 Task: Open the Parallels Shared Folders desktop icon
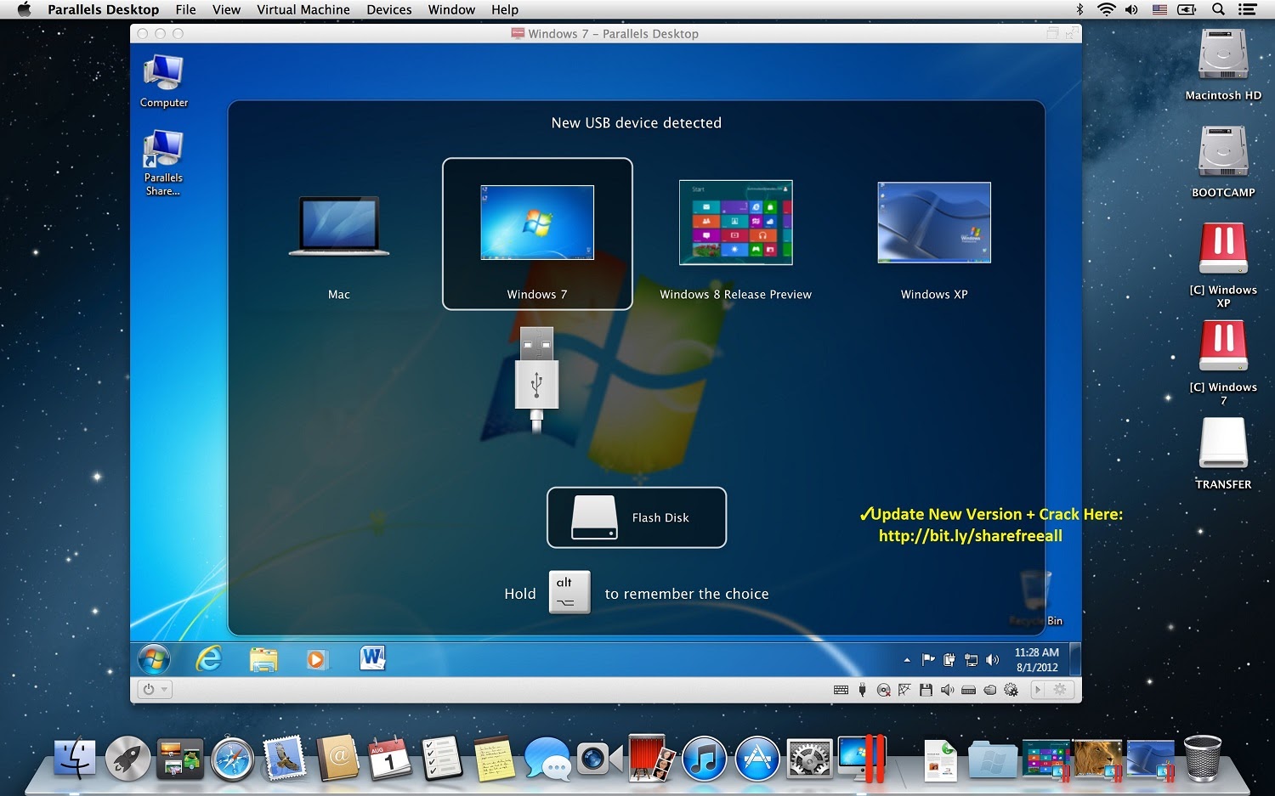[x=163, y=163]
